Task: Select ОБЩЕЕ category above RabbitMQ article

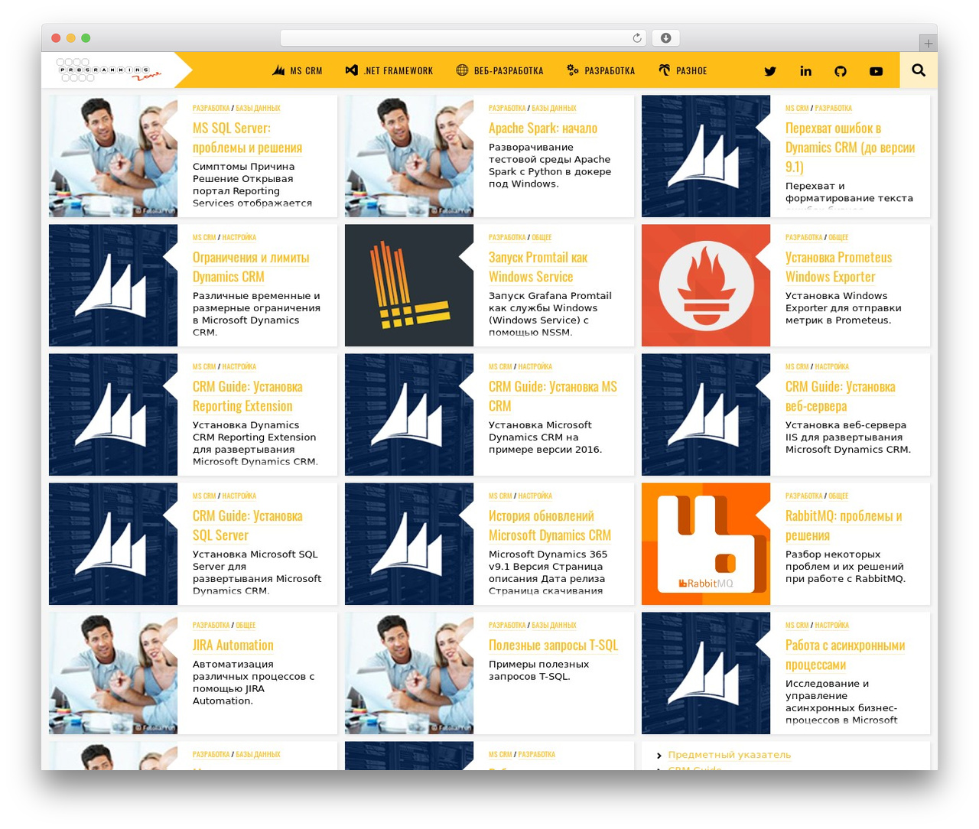Action: coord(838,496)
